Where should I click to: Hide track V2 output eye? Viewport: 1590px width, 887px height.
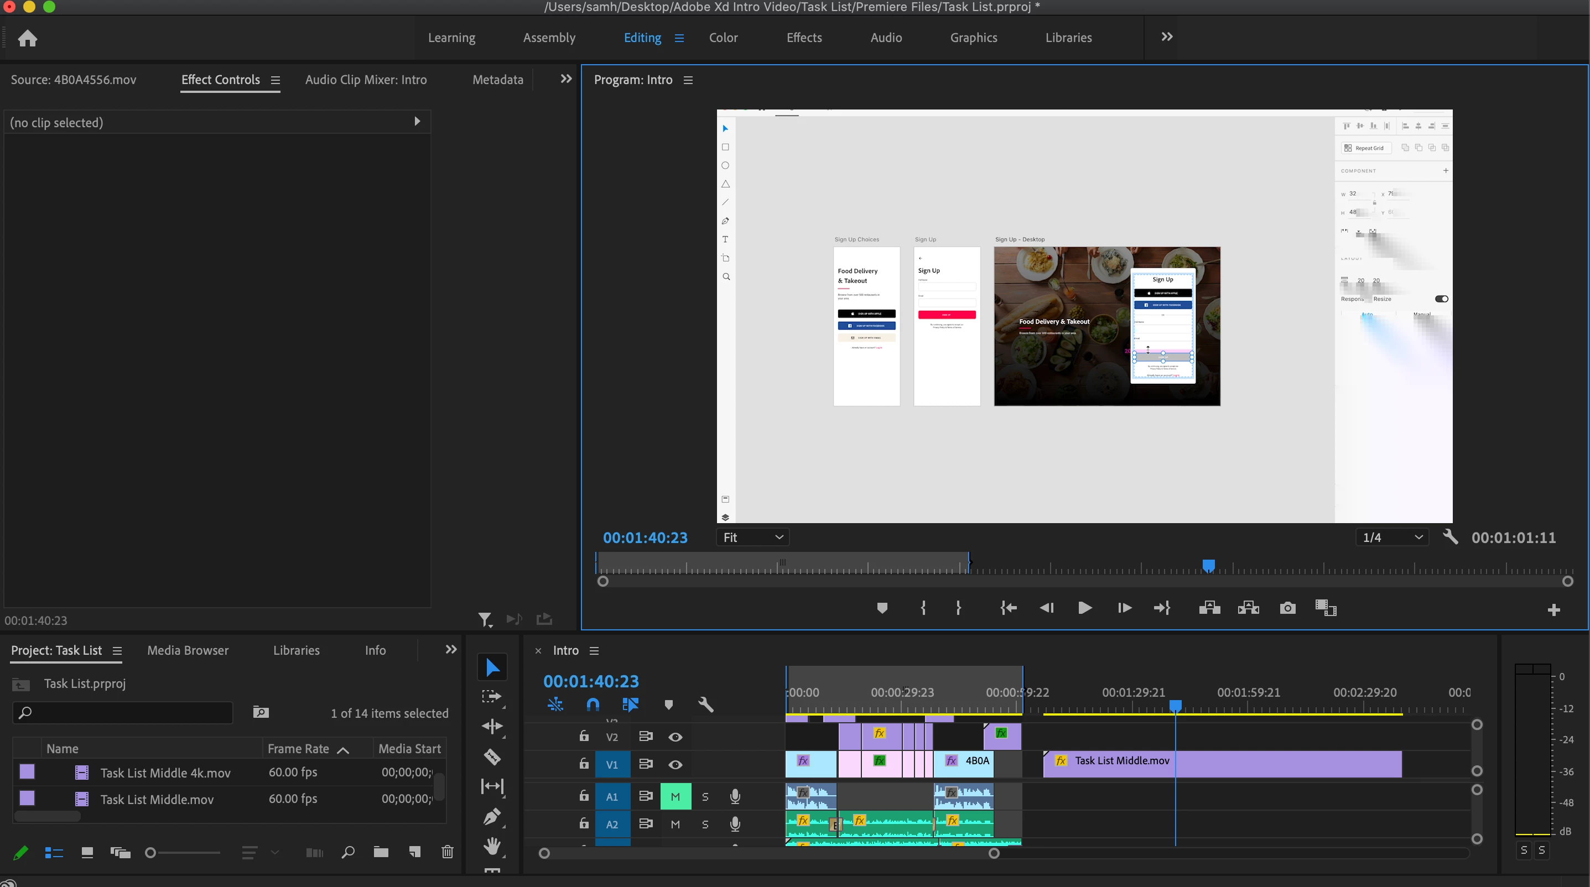coord(676,737)
